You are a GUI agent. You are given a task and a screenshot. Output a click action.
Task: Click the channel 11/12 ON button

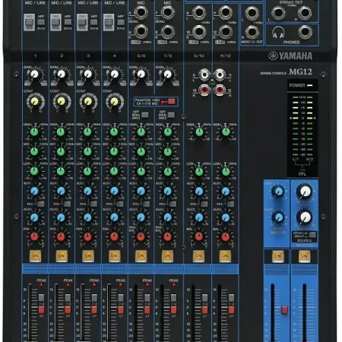tap(225, 256)
